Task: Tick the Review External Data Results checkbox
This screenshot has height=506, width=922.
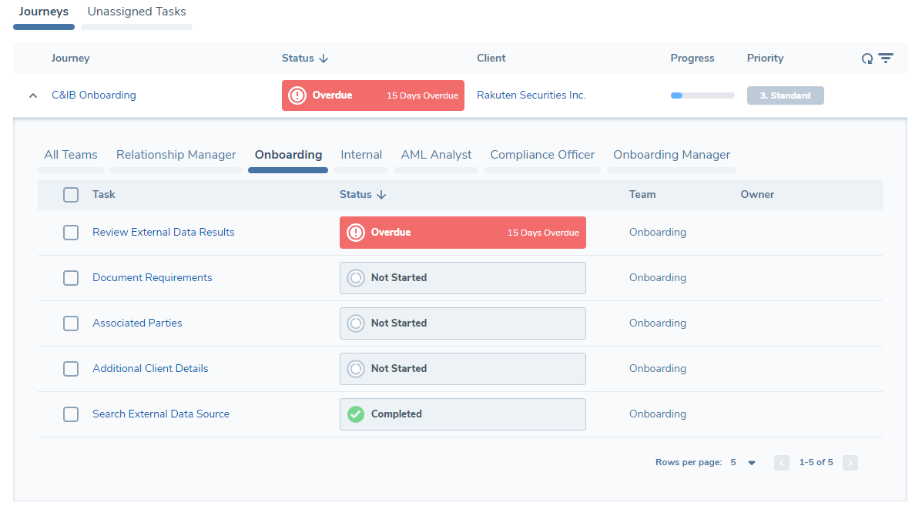Action: (x=71, y=233)
